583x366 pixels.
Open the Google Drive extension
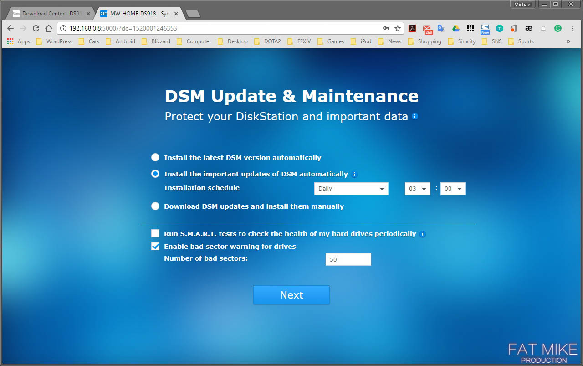pyautogui.click(x=455, y=28)
